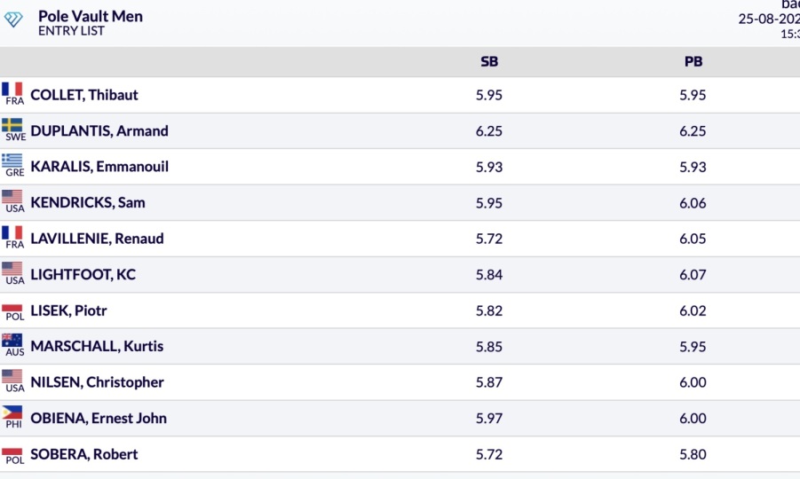Open OBIENA, Ernest John's entry

99,419
